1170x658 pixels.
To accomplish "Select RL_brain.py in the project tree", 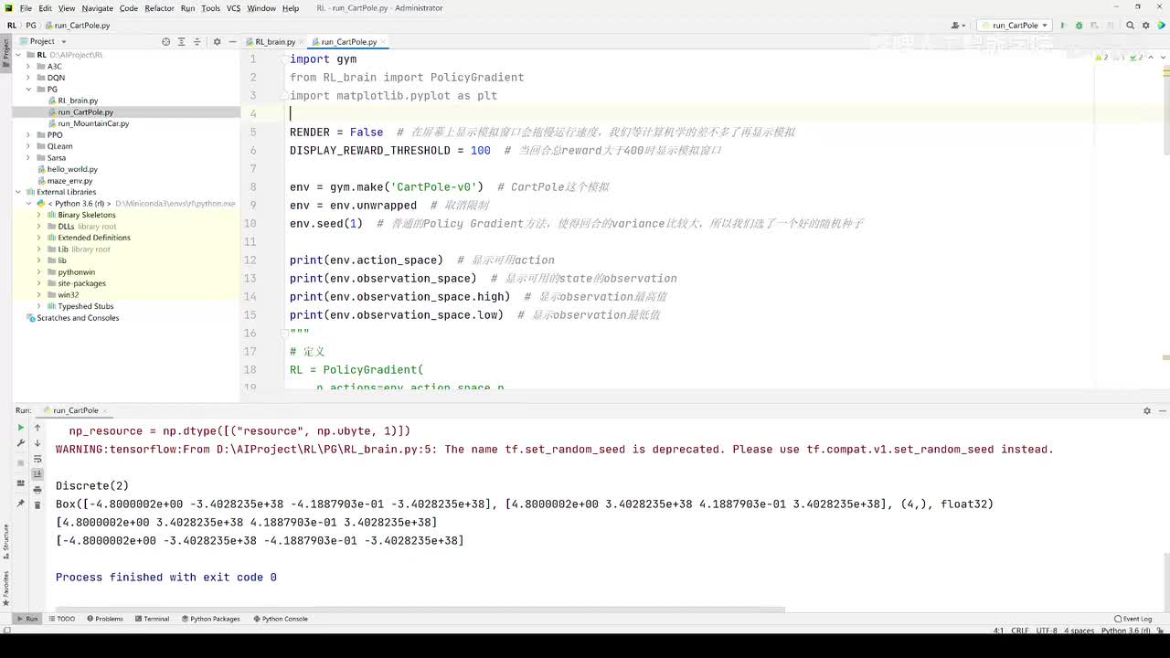I will click(78, 101).
